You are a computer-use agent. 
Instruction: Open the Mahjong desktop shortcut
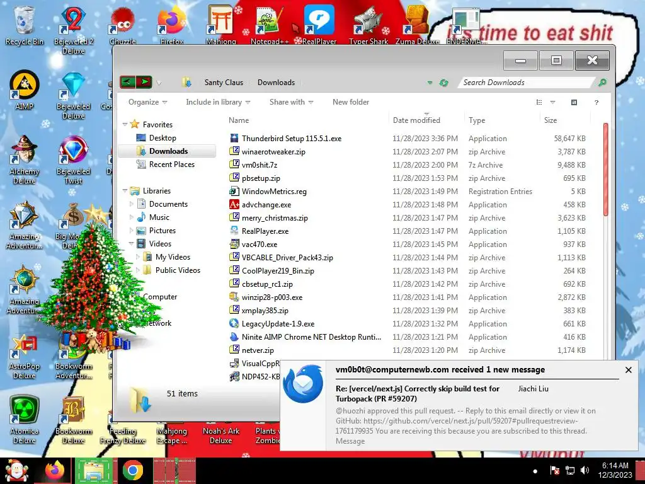[221, 25]
